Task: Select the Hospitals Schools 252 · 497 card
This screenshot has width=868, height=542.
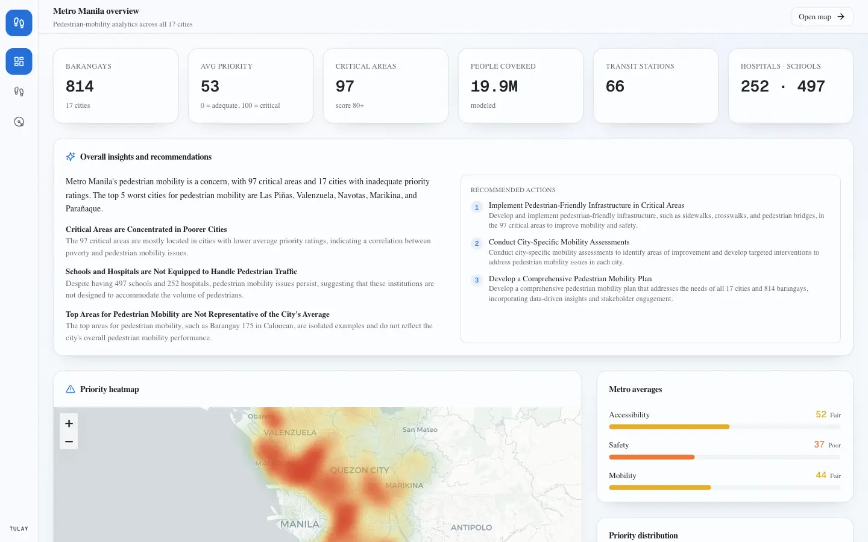Action: tap(791, 86)
